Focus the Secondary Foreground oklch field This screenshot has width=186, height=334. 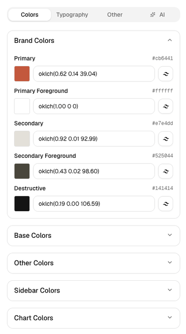[94, 171]
